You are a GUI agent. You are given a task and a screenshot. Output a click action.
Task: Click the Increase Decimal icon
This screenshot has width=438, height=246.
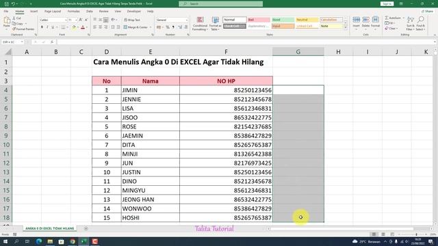coord(180,27)
